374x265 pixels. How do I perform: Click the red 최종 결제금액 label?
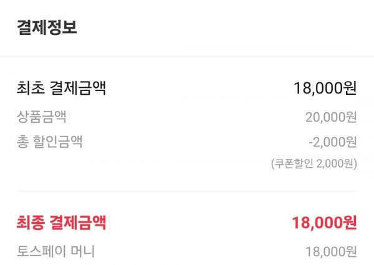point(61,223)
